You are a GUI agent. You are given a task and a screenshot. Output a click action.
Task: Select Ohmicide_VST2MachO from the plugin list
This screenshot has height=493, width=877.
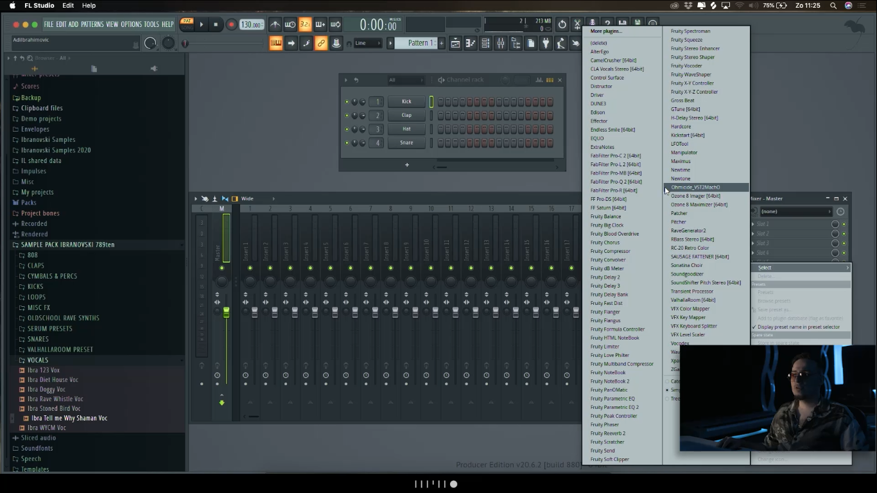pos(706,187)
